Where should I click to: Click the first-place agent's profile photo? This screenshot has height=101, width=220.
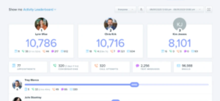41,24
